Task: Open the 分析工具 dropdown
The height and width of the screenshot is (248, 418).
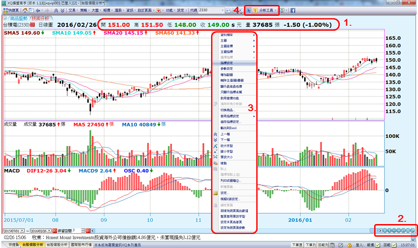Action: [x=268, y=10]
